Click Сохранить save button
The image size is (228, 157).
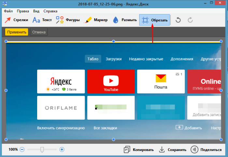pos(172,150)
